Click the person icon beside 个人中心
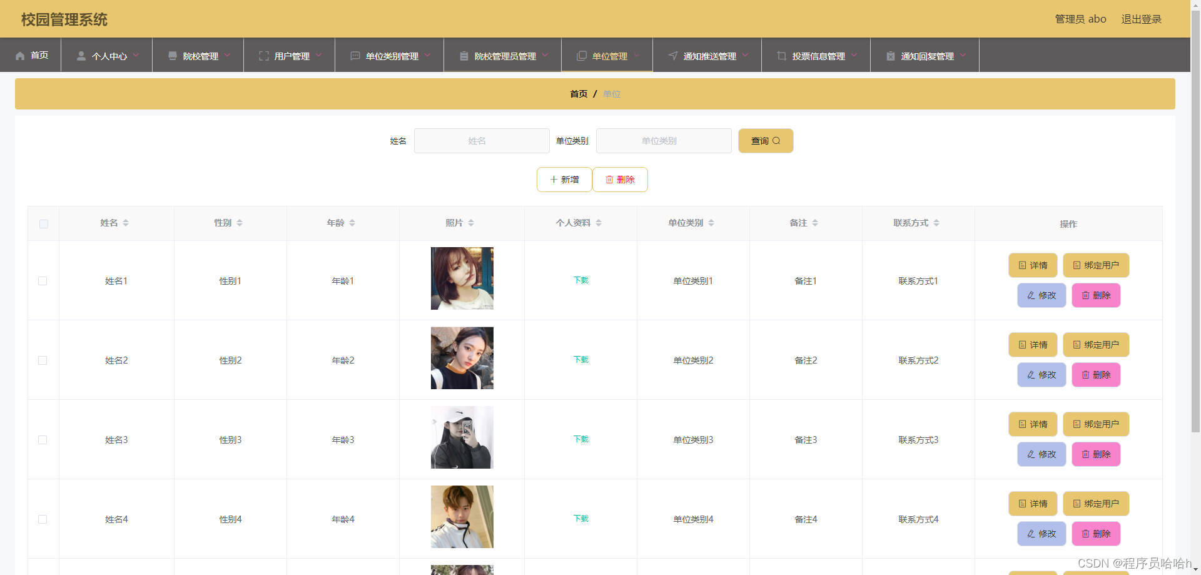Screen dimensions: 1201x575 click(81, 56)
